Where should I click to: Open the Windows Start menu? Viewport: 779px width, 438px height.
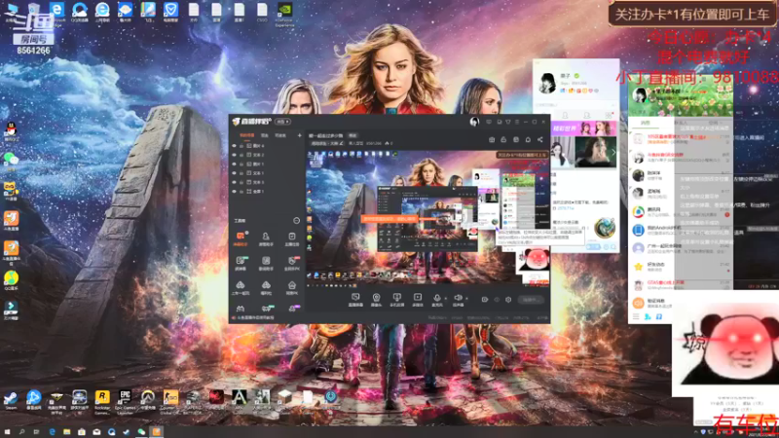(7, 432)
